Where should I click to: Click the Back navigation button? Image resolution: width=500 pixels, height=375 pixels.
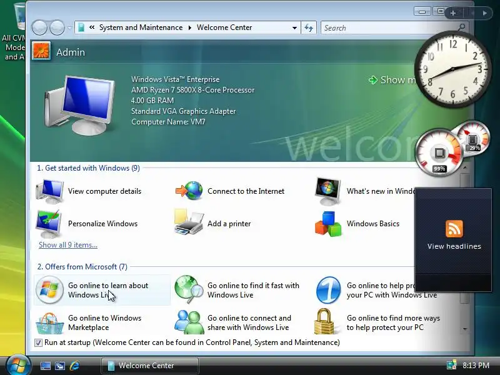(x=39, y=27)
